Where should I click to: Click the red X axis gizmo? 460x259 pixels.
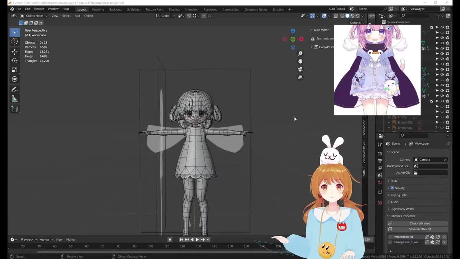301,39
